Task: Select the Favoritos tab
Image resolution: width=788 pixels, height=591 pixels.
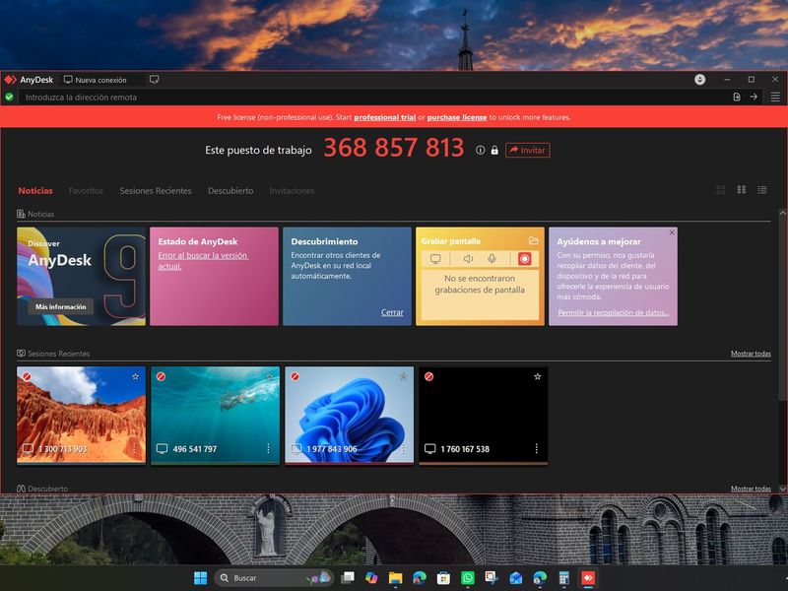Action: coord(86,190)
